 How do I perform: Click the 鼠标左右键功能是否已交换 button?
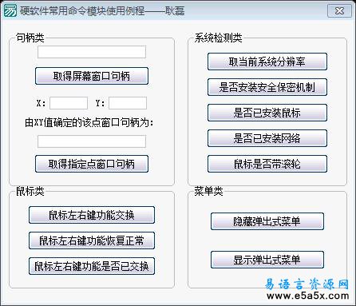point(92,266)
